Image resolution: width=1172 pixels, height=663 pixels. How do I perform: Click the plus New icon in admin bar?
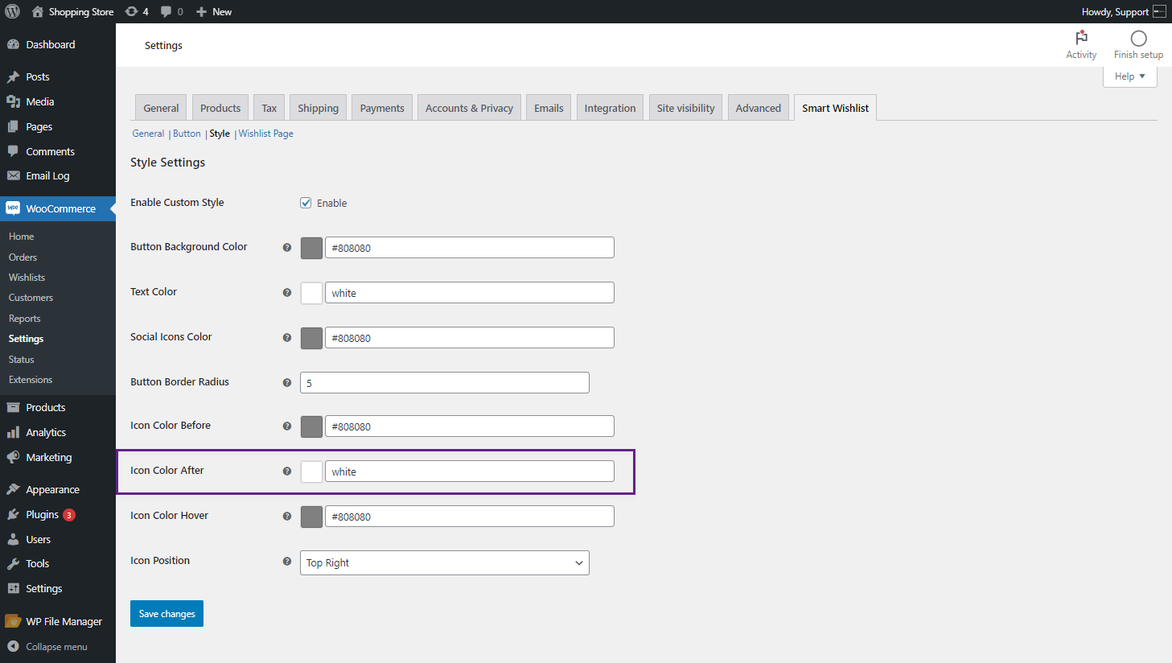[202, 11]
